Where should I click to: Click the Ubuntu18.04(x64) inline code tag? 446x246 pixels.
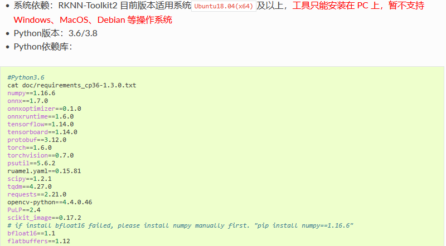pos(224,6)
